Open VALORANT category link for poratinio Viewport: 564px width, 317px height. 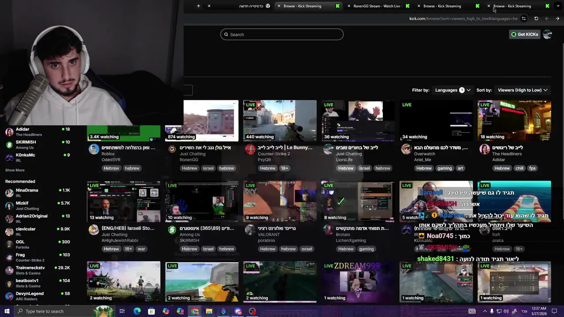tap(269, 234)
